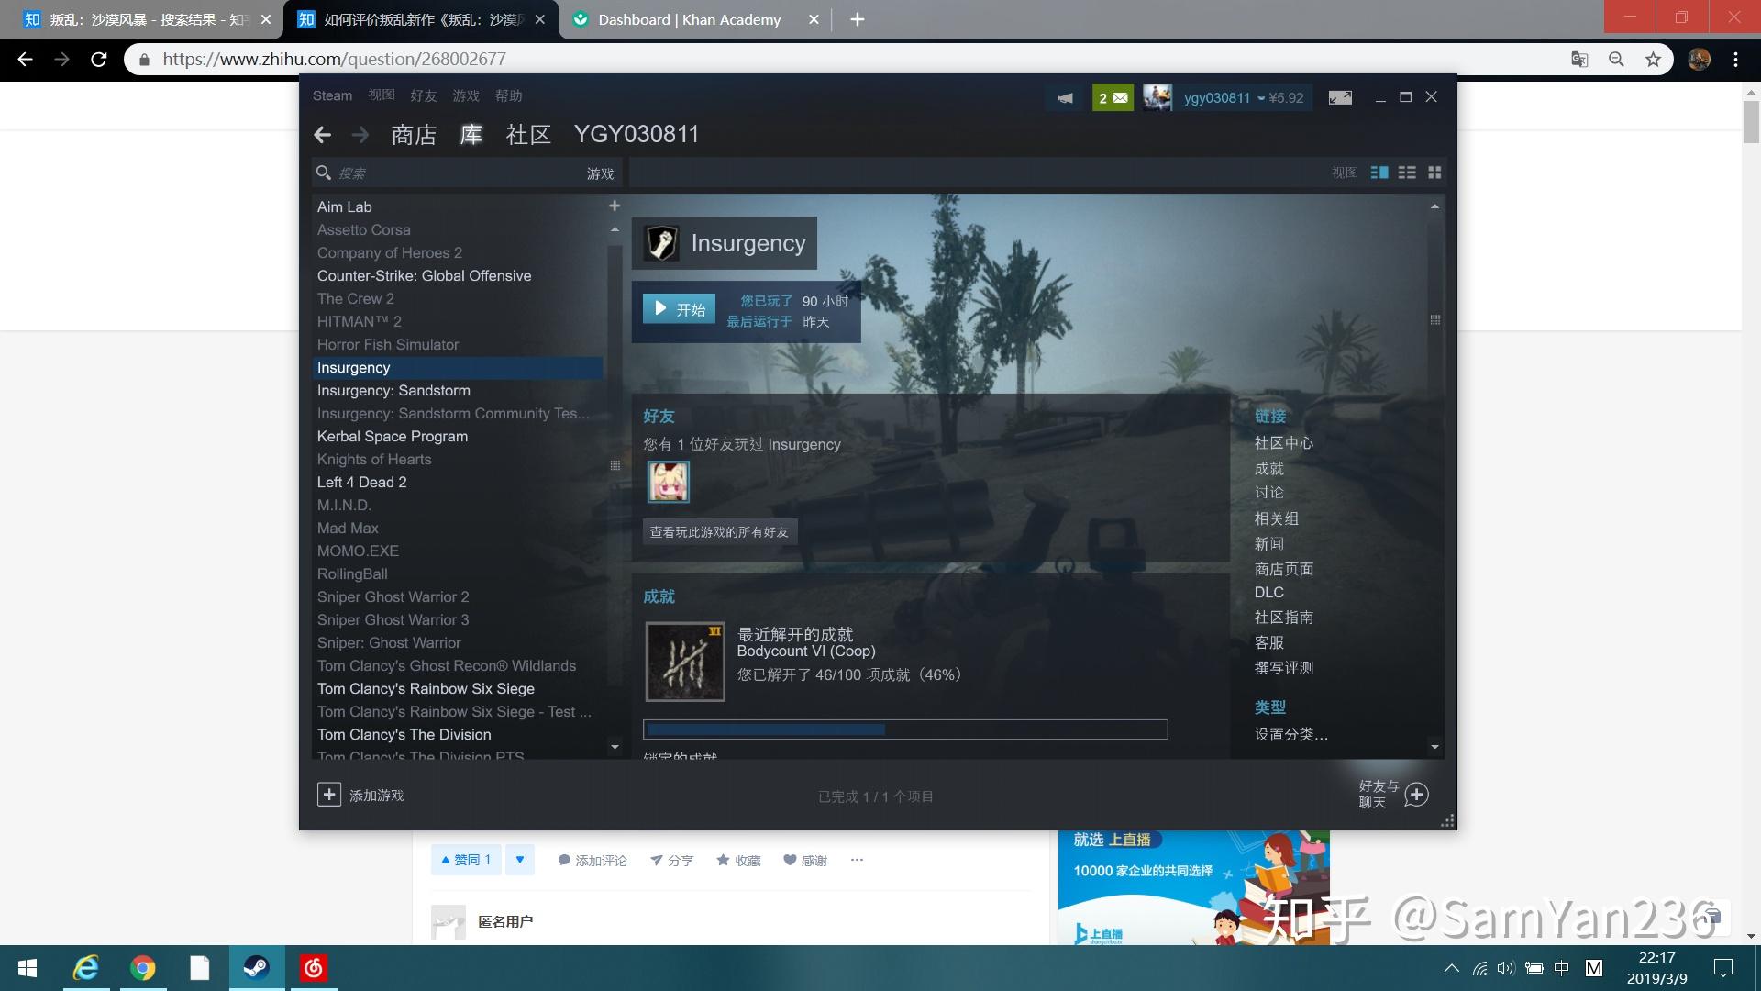Open the 好友 menu
Image resolution: width=1761 pixels, height=991 pixels.
click(x=424, y=95)
